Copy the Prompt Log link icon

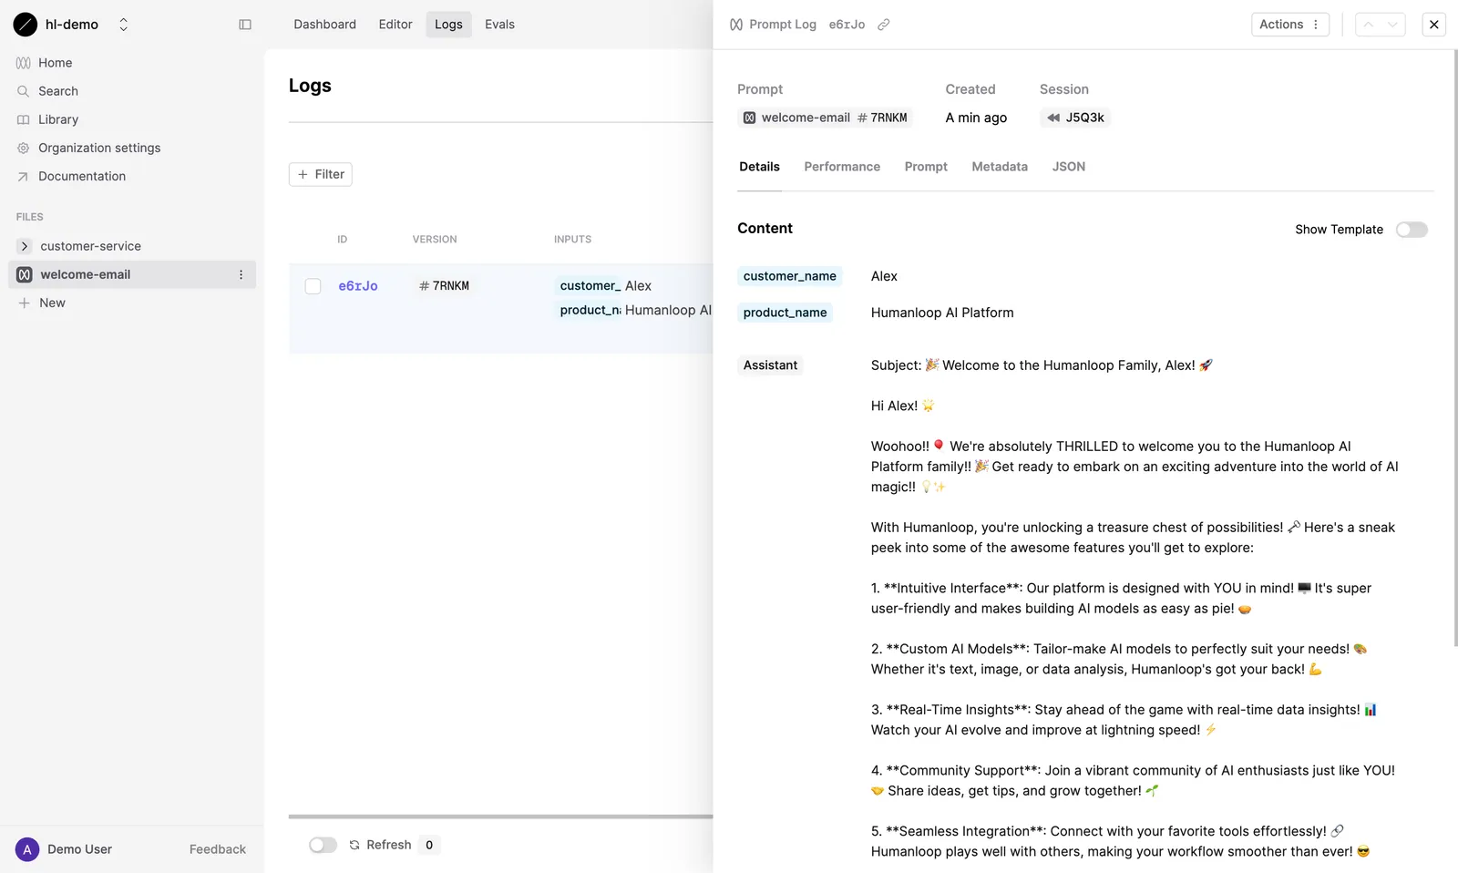883,25
